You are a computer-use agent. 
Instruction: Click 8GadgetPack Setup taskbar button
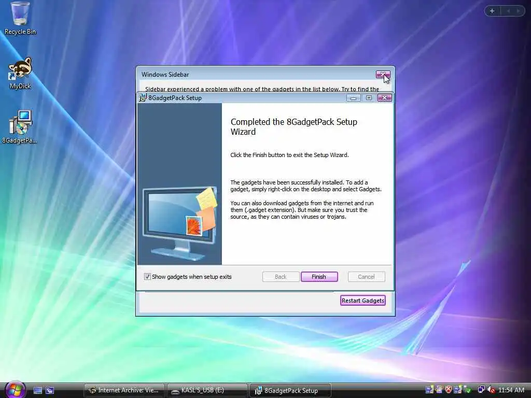(290, 390)
